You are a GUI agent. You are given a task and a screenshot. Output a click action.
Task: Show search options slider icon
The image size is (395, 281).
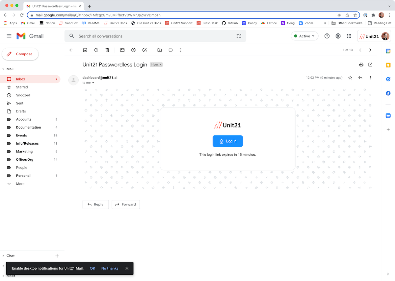pos(239,36)
